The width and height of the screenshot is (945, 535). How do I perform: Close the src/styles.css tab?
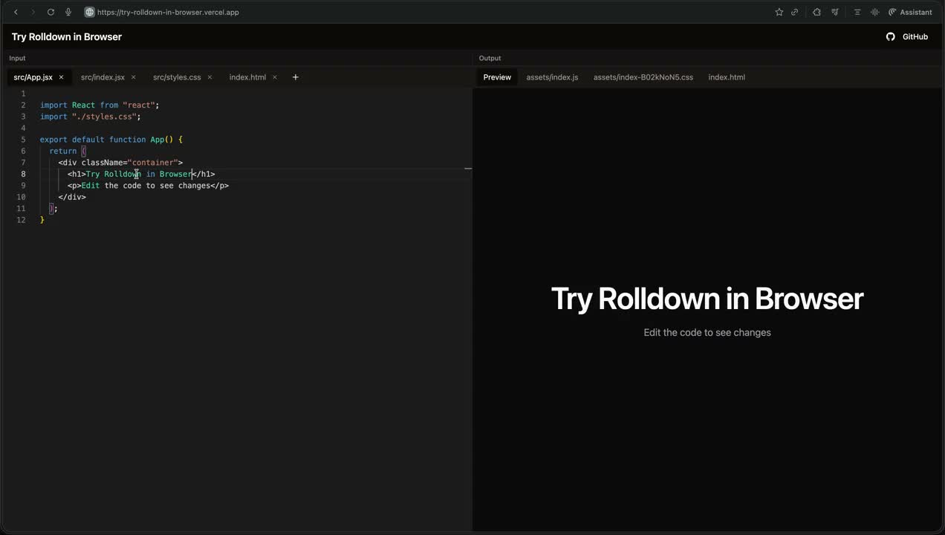(210, 77)
